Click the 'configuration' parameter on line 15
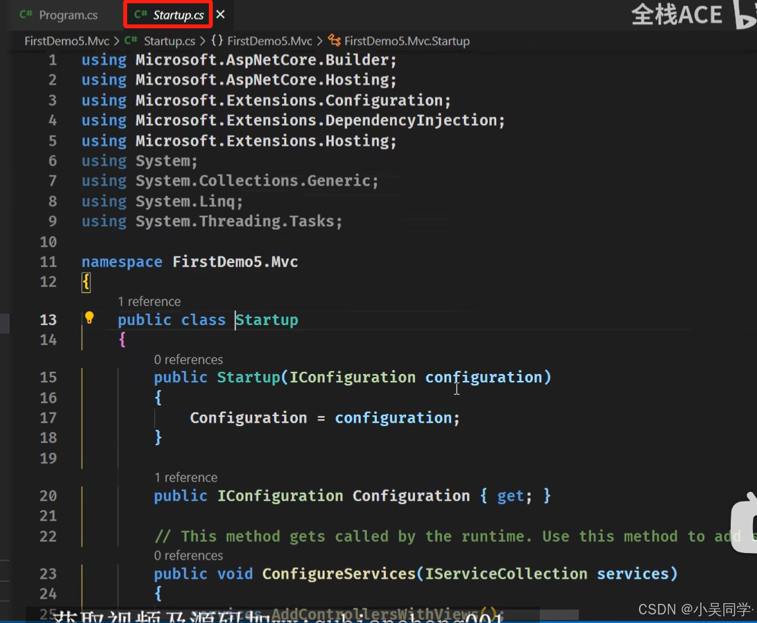 click(x=484, y=377)
